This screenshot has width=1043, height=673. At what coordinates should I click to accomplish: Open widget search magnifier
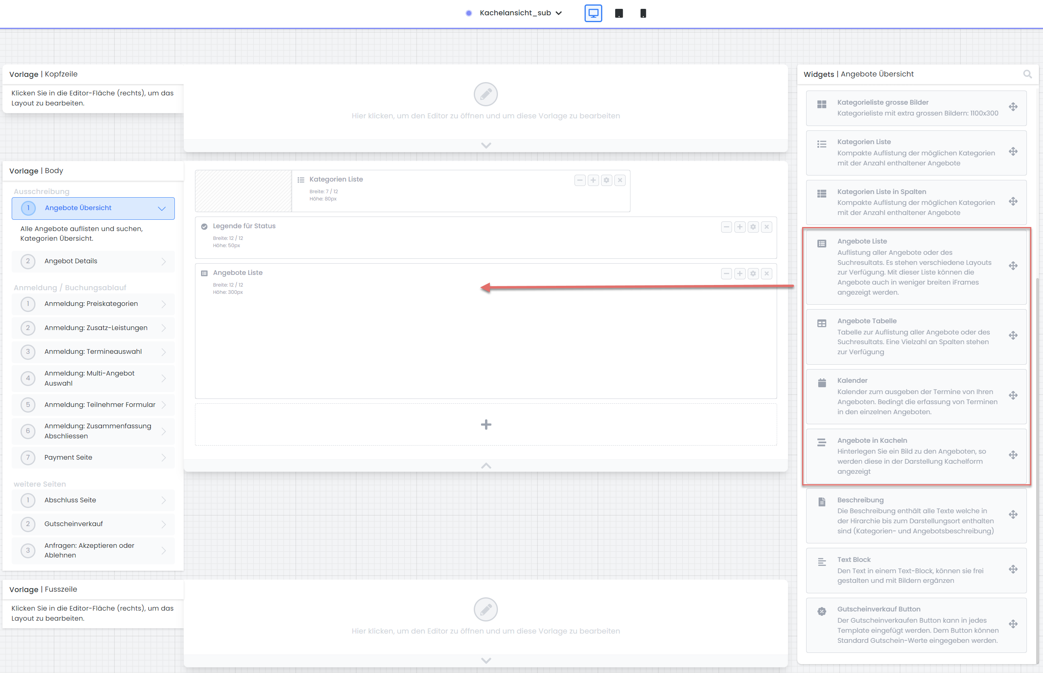[1027, 74]
